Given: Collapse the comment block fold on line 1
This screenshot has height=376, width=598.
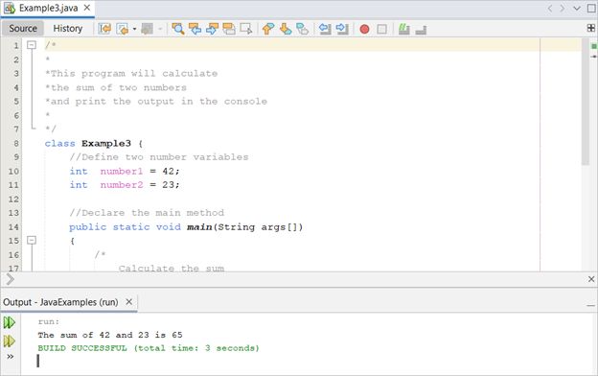Looking at the screenshot, I should (32, 45).
